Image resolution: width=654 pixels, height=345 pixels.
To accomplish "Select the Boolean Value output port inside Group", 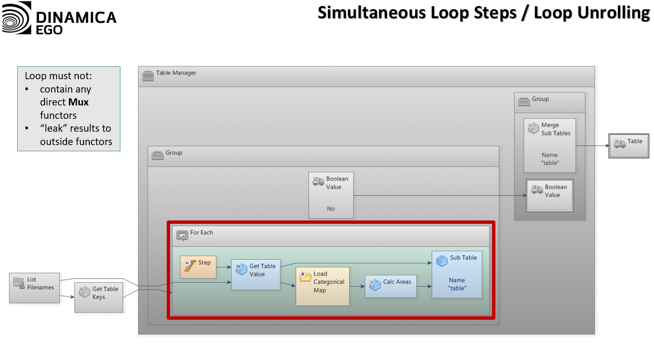I will pyautogui.click(x=549, y=195).
